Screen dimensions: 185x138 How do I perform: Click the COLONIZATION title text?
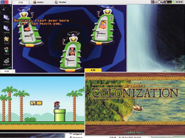[x=135, y=93]
